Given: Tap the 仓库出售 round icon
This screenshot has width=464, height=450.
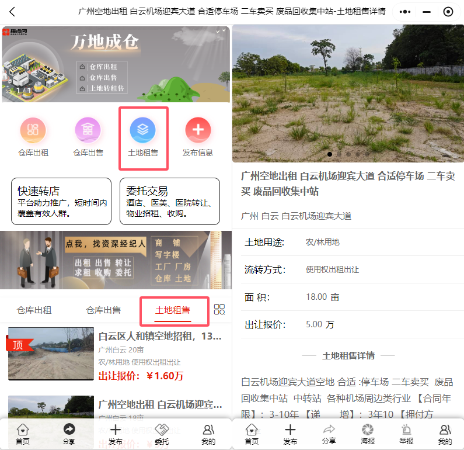Looking at the screenshot, I should tap(88, 130).
